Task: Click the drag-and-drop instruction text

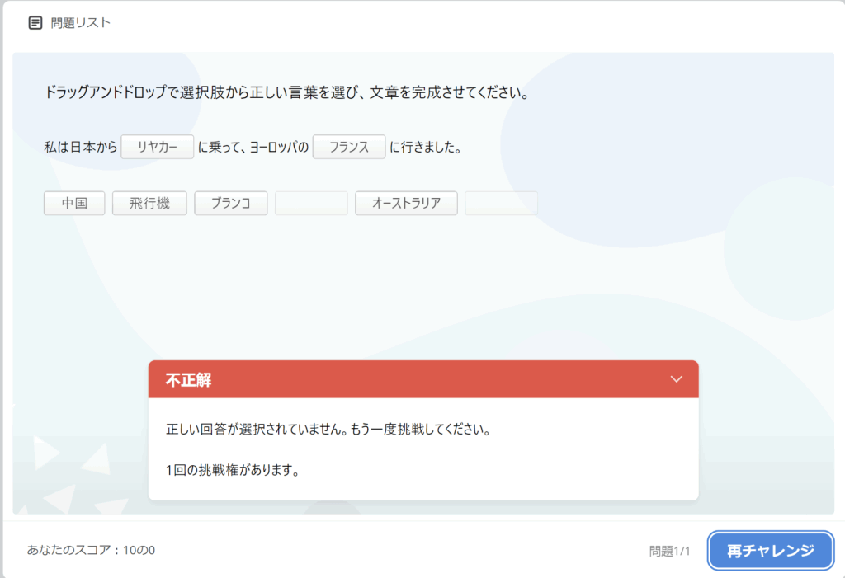Action: coord(286,92)
